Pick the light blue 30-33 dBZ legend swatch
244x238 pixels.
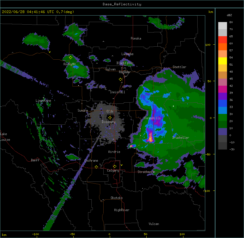click(222, 110)
